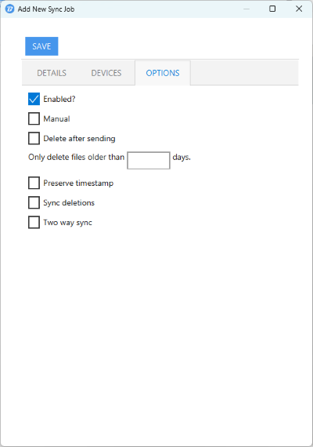Minimize the Add New Sync Job window
Viewport: 313px width, 447px height.
click(x=246, y=9)
